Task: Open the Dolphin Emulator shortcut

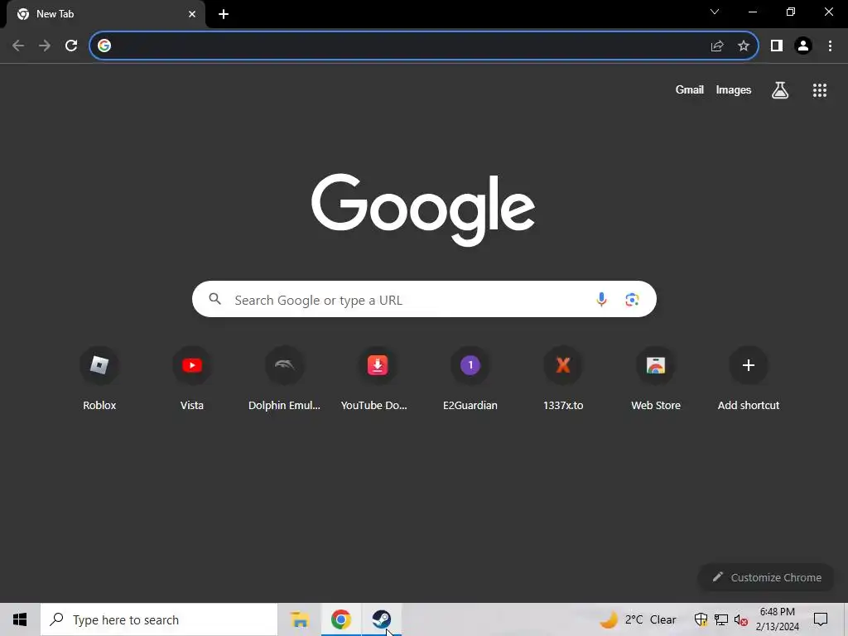Action: tap(285, 378)
